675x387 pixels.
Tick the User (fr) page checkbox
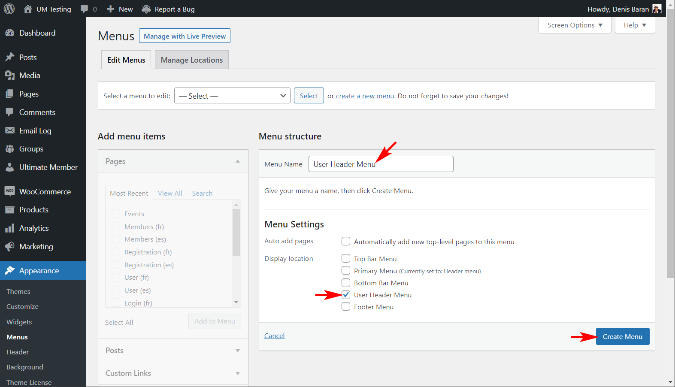(116, 277)
